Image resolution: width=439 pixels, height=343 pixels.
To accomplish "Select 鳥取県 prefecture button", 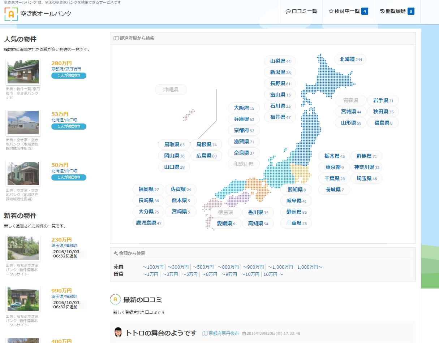I will click(174, 144).
